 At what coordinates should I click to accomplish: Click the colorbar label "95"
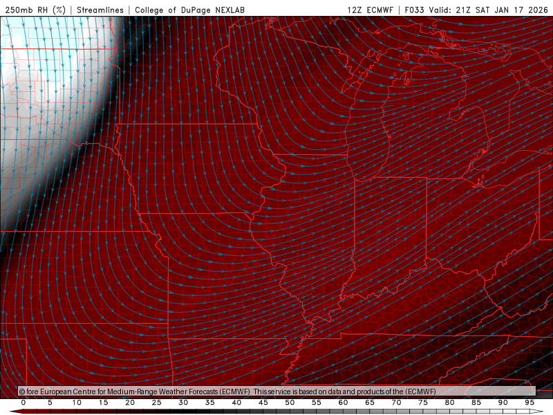point(529,403)
